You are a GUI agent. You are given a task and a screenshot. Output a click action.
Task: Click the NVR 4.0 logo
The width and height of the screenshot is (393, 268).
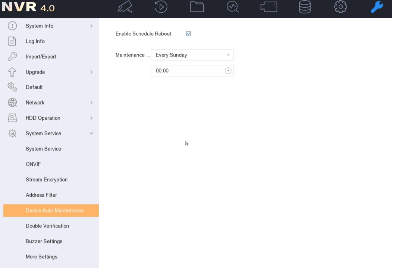pyautogui.click(x=28, y=7)
